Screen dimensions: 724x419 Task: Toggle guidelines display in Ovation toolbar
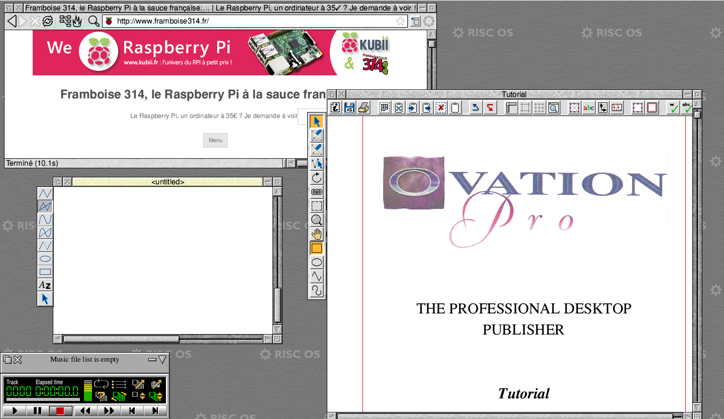525,108
